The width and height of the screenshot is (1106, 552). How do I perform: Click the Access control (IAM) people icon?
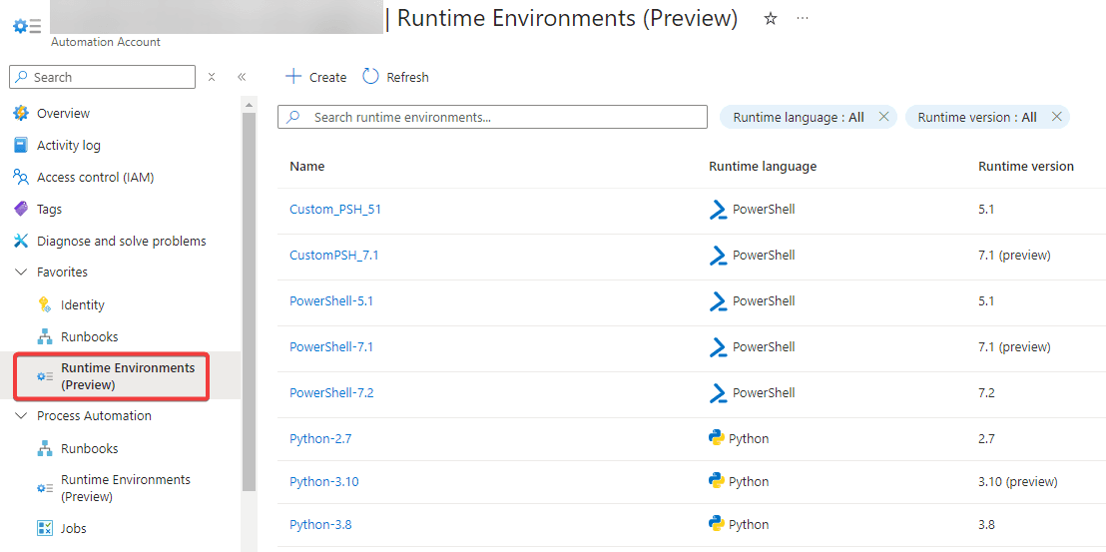(x=21, y=177)
